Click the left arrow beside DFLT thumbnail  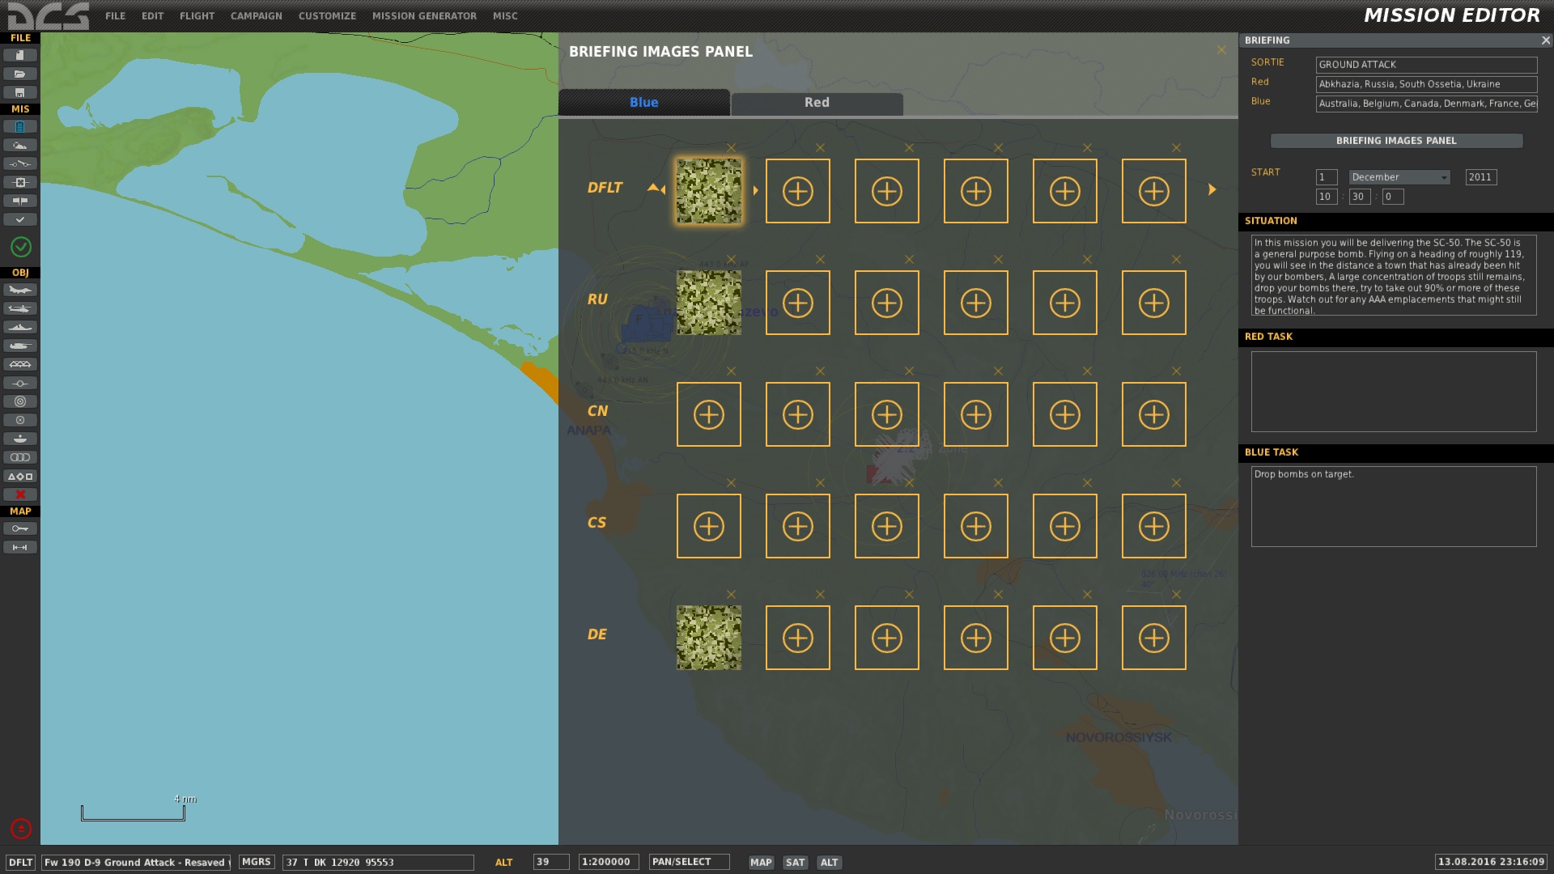click(664, 190)
